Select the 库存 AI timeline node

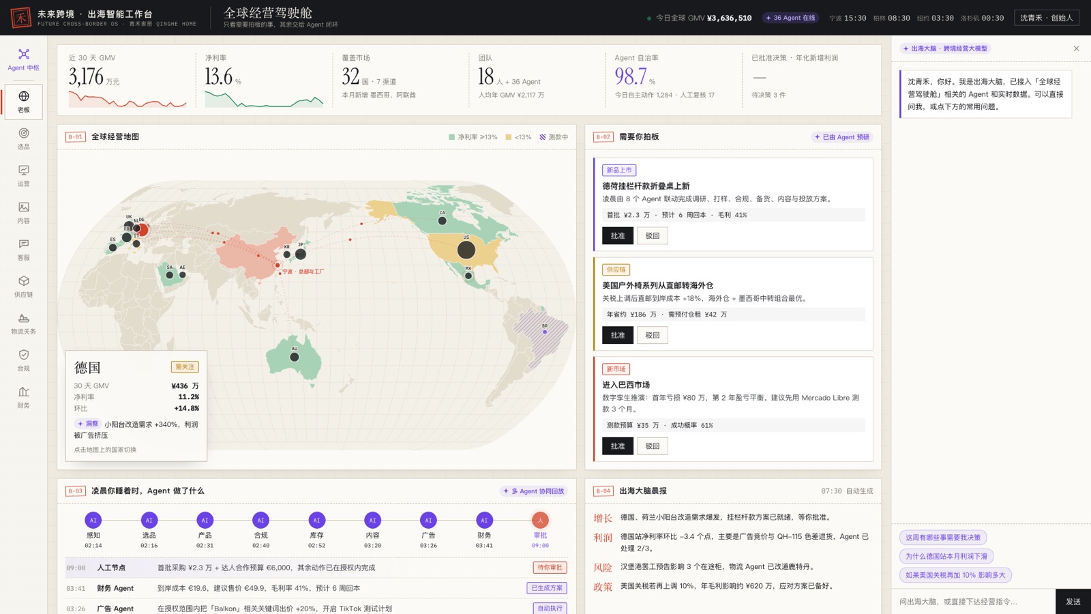[316, 520]
